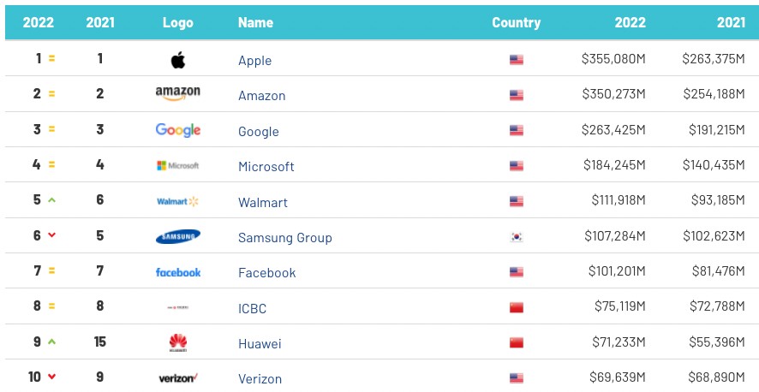This screenshot has width=759, height=392.
Task: Click the Verizon logo in last row
Action: click(x=178, y=378)
